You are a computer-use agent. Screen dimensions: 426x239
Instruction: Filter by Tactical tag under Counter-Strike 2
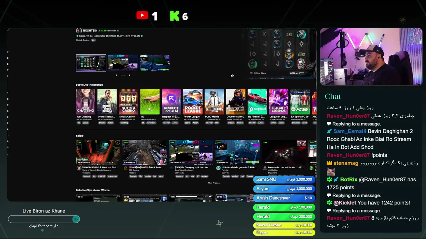point(240,123)
